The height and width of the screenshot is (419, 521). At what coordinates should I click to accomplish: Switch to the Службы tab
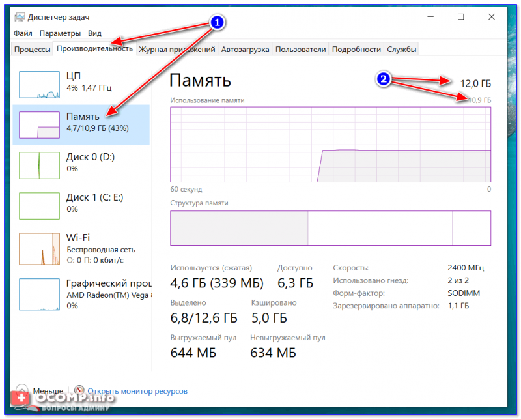click(x=401, y=50)
